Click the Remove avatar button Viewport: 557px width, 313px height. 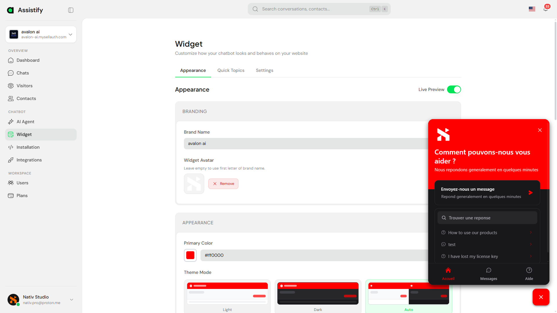tap(223, 183)
